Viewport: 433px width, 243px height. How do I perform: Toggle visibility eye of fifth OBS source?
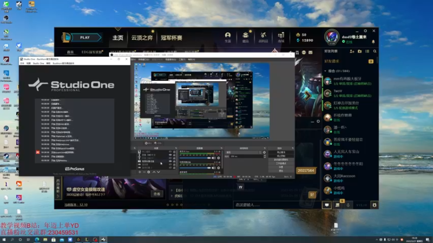pos(170,165)
